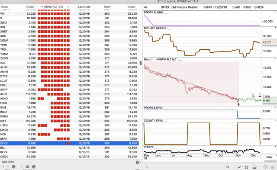Click the SWK close value 115.600
The width and height of the screenshot is (277, 170).
click(x=31, y=121)
